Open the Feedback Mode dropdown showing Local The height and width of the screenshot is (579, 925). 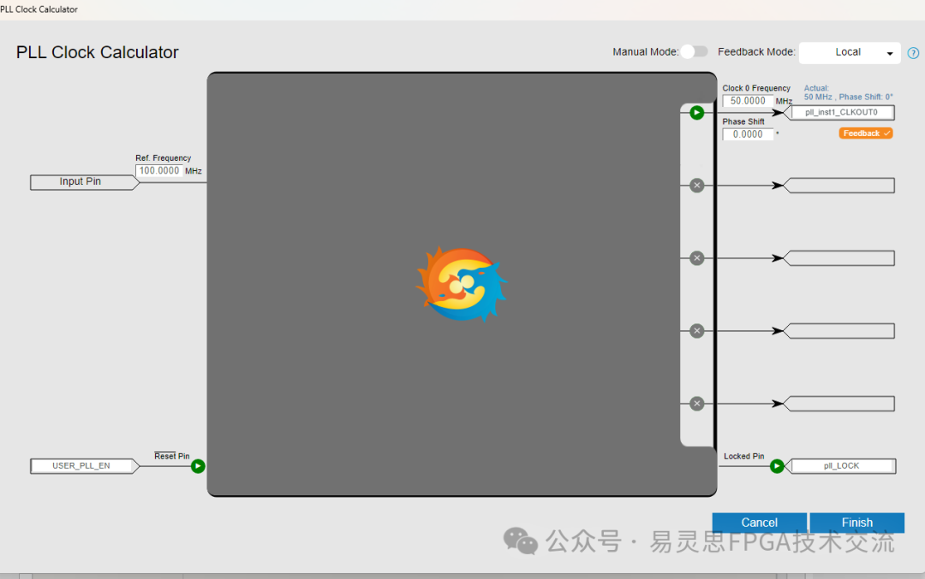[849, 53]
